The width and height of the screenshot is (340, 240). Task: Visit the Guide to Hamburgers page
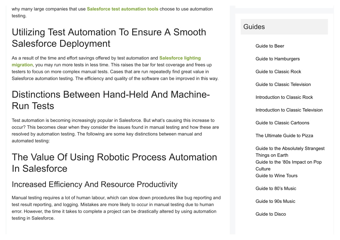point(278,59)
